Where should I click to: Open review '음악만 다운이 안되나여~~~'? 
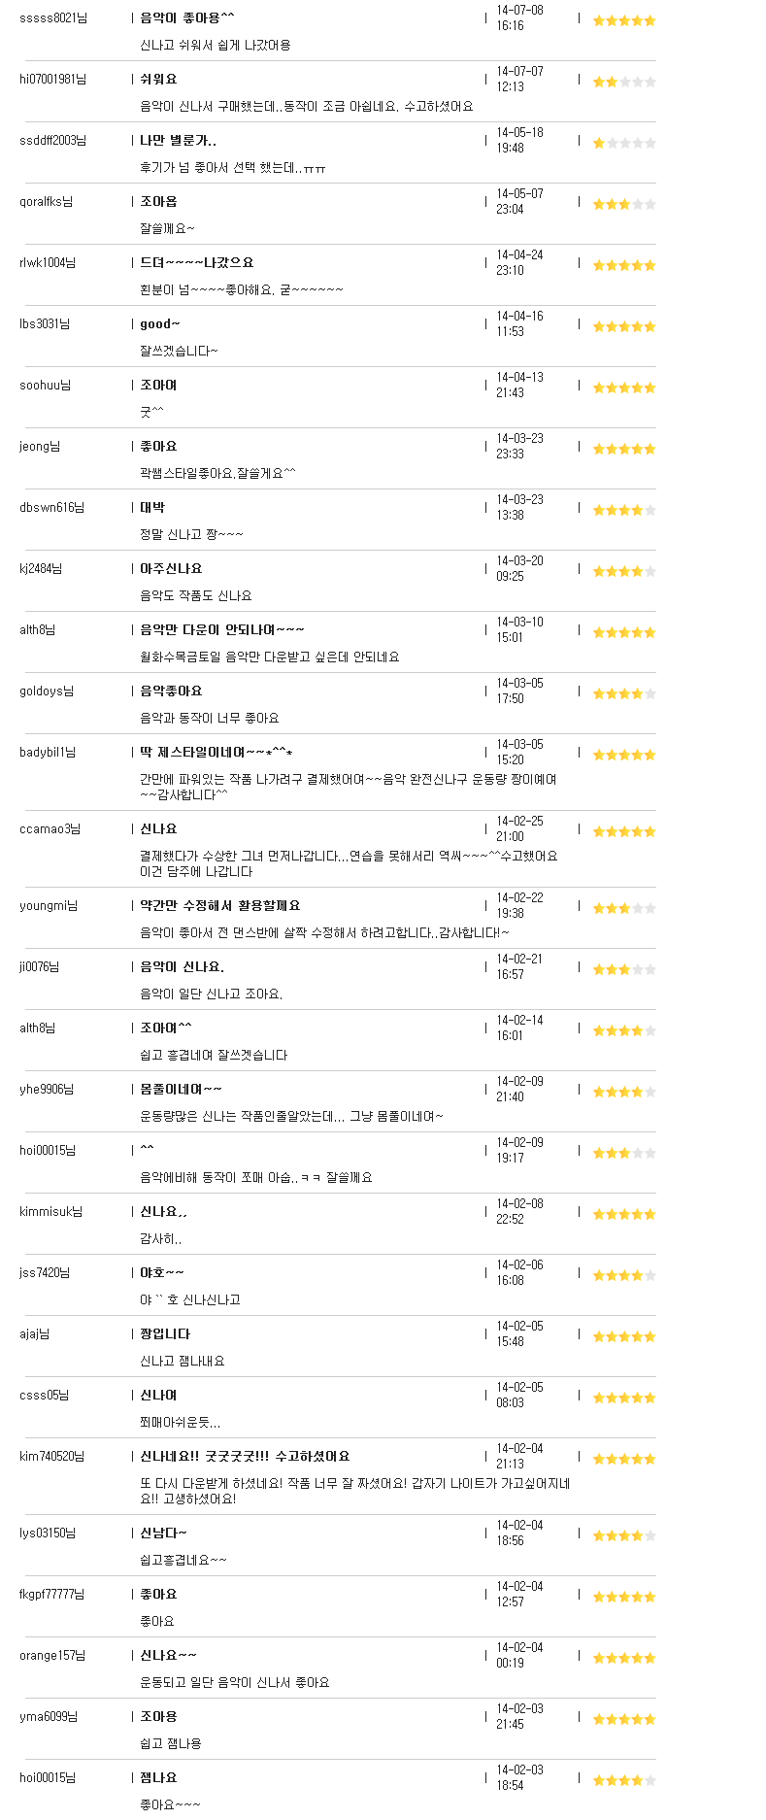click(222, 629)
